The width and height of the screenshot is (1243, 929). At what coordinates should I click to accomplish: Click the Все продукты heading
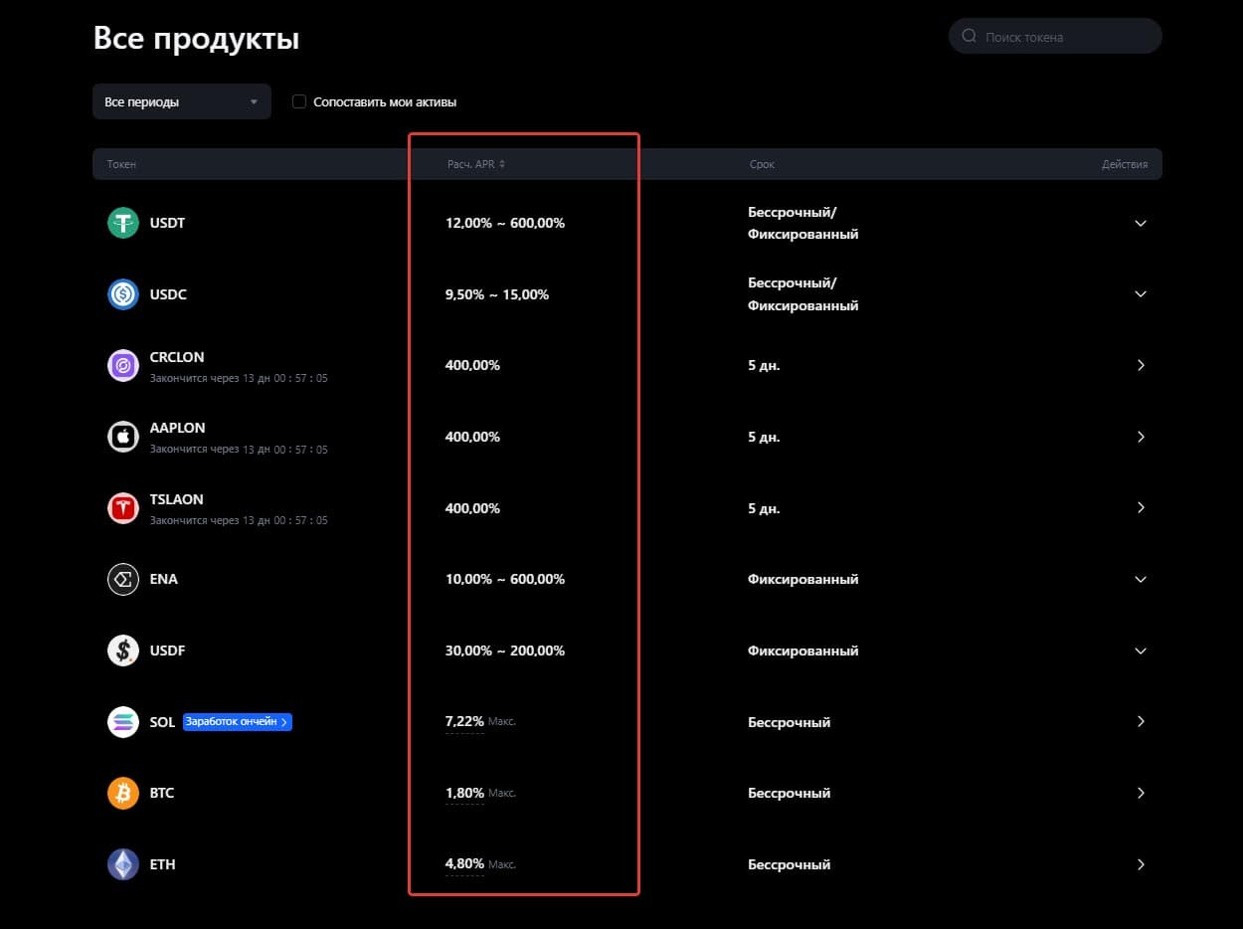pos(196,38)
